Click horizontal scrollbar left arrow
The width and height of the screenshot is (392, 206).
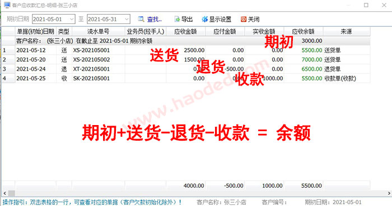4,193
